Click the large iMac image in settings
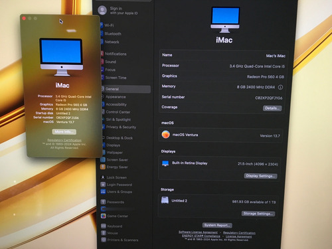The width and height of the screenshot is (332, 249). [225, 20]
